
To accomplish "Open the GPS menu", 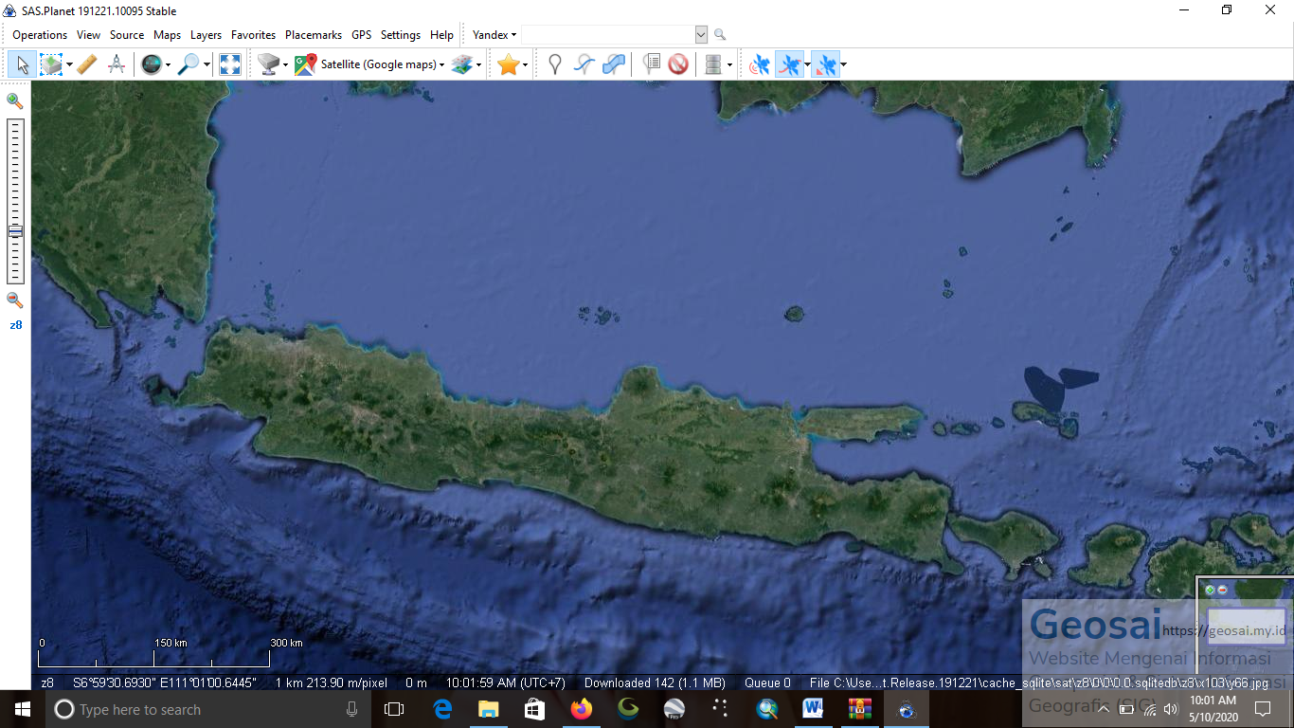I will 361,35.
